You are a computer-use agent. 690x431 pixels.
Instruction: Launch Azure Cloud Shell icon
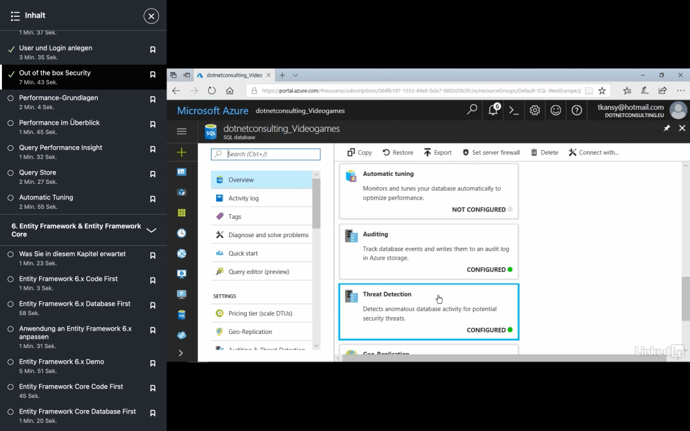coord(513,110)
